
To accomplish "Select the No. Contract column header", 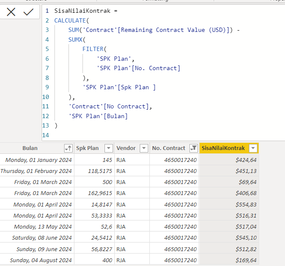I will coord(169,148).
